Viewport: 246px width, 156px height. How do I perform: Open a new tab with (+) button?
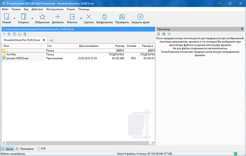(x=52, y=40)
